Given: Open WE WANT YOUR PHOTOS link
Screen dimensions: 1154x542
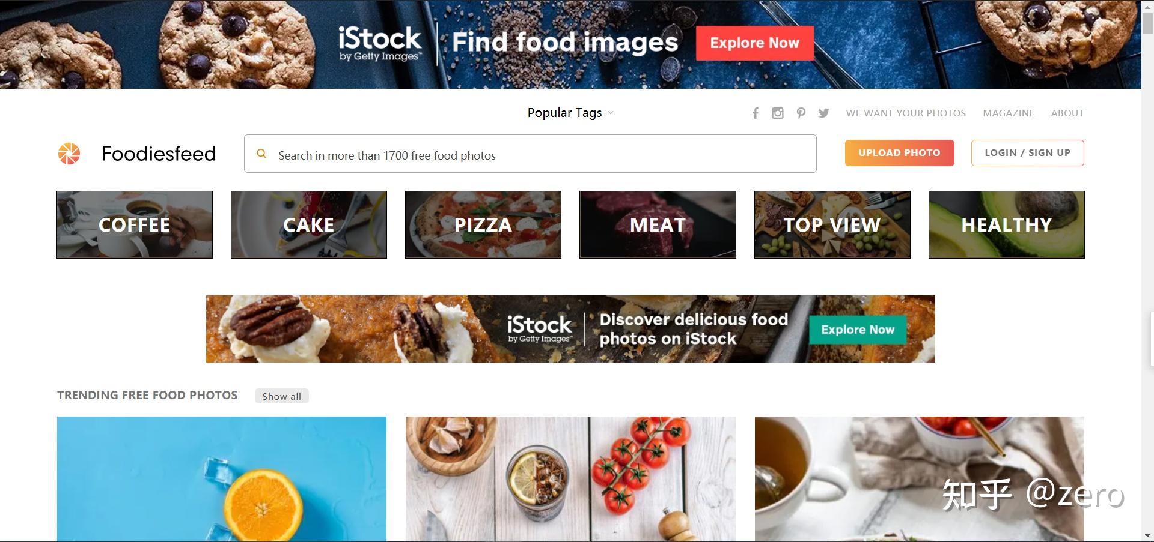Looking at the screenshot, I should 906,113.
